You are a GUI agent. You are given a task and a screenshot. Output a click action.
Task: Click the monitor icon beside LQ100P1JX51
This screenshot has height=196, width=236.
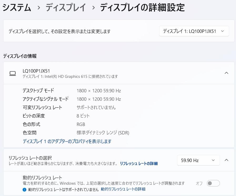coord(12,74)
